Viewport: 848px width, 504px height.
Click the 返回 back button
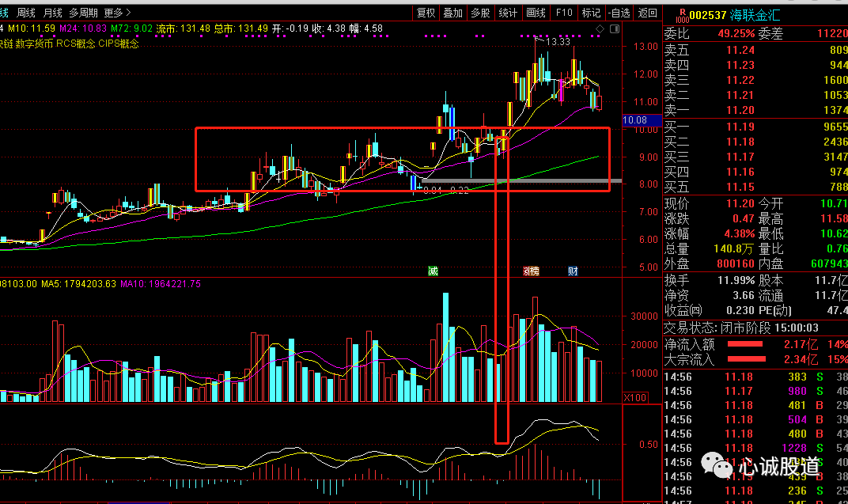[647, 13]
